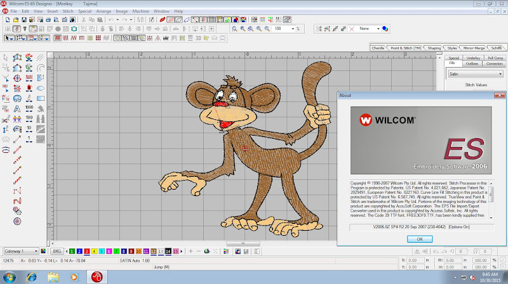Click the Windows Media Player taskbar icon
Screen dimensions: 508x284
click(74, 276)
